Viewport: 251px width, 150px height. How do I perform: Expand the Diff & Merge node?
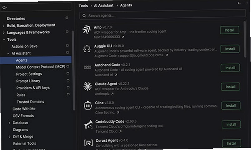click(x=10, y=137)
